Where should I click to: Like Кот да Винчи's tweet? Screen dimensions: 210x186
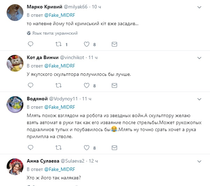(x=87, y=85)
